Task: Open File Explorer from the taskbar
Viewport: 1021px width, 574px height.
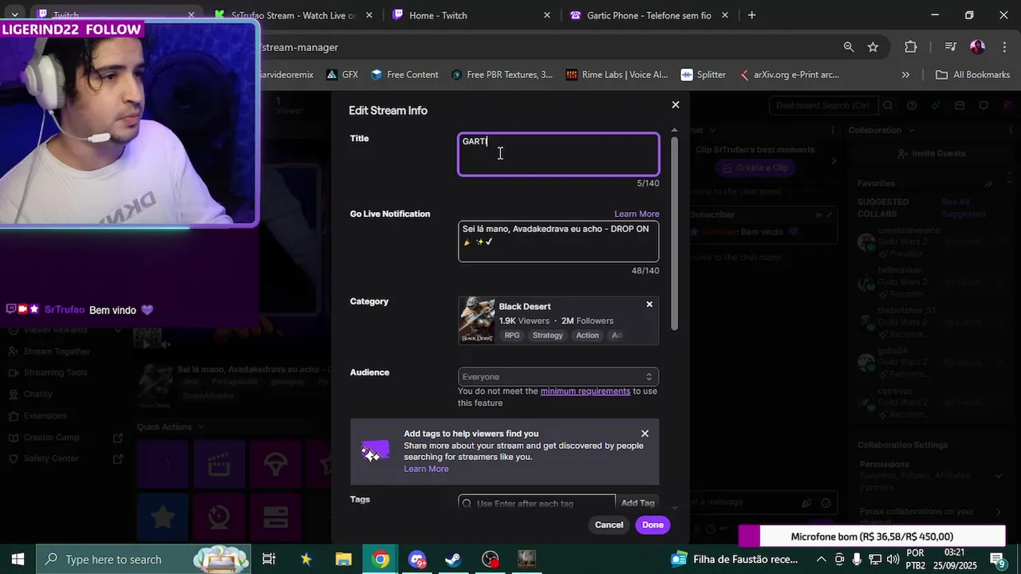Action: pyautogui.click(x=343, y=559)
